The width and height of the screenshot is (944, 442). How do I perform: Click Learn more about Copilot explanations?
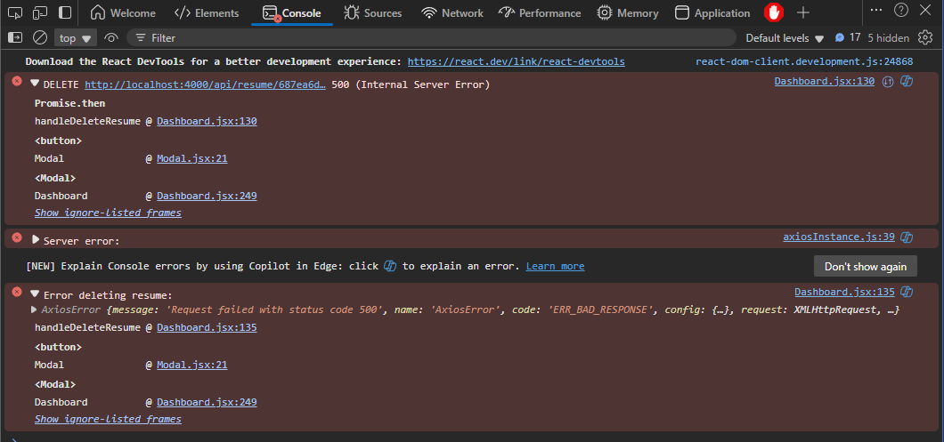(555, 266)
